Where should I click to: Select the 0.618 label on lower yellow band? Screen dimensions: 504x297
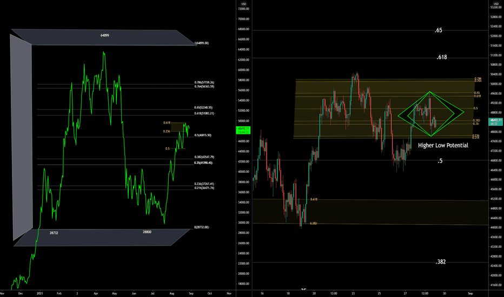314,199
